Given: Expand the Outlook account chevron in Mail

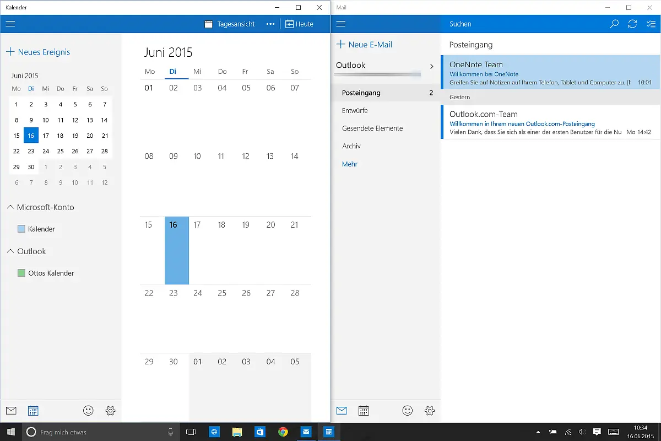Looking at the screenshot, I should tap(431, 66).
